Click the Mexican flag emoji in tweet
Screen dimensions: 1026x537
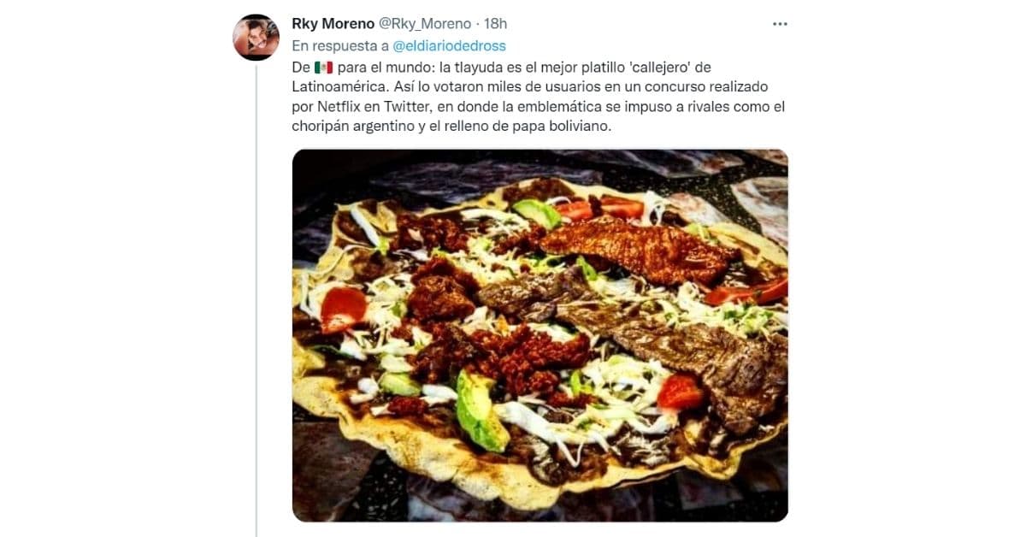[x=323, y=68]
